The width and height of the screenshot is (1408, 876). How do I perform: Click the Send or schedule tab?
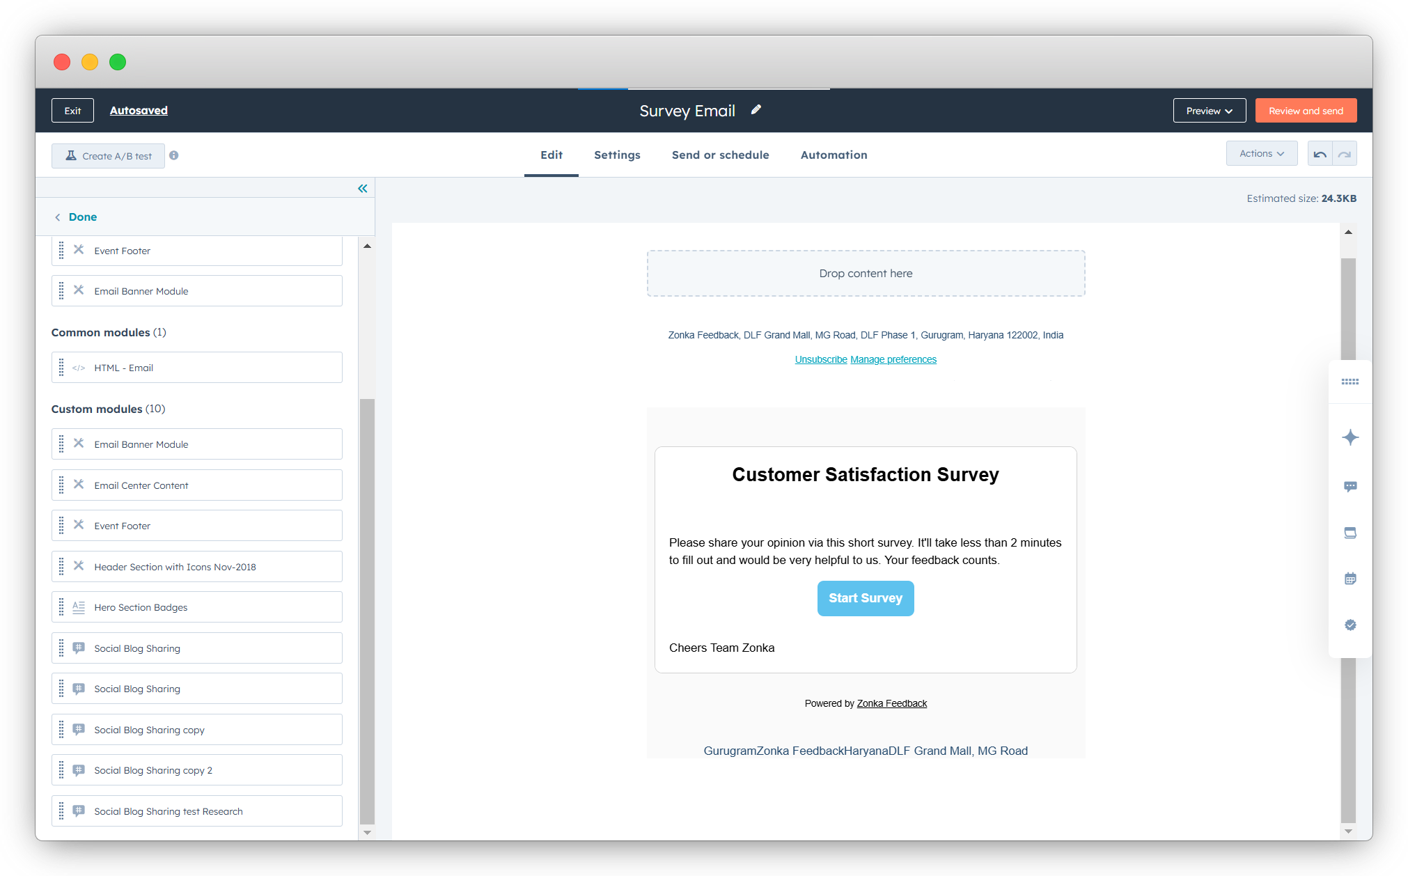(x=721, y=155)
